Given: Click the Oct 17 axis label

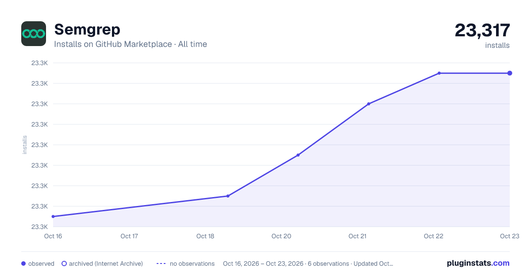Looking at the screenshot, I should [x=129, y=236].
